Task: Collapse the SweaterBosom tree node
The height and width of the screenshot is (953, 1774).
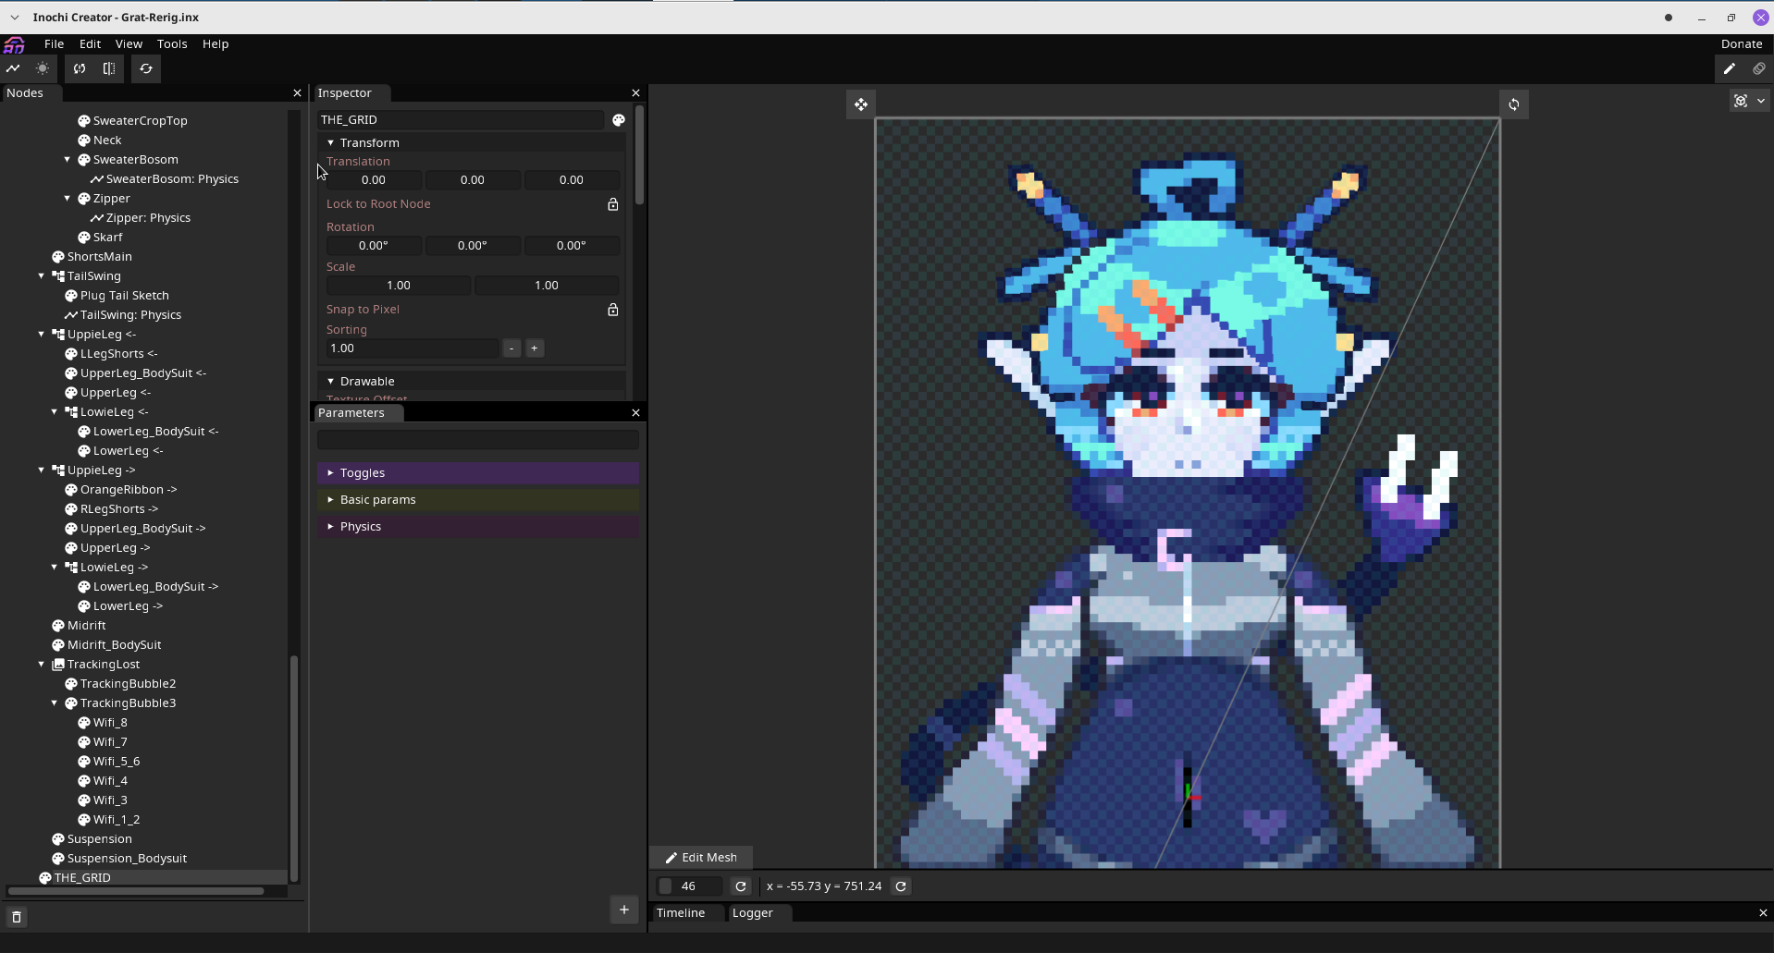Action: pos(68,160)
